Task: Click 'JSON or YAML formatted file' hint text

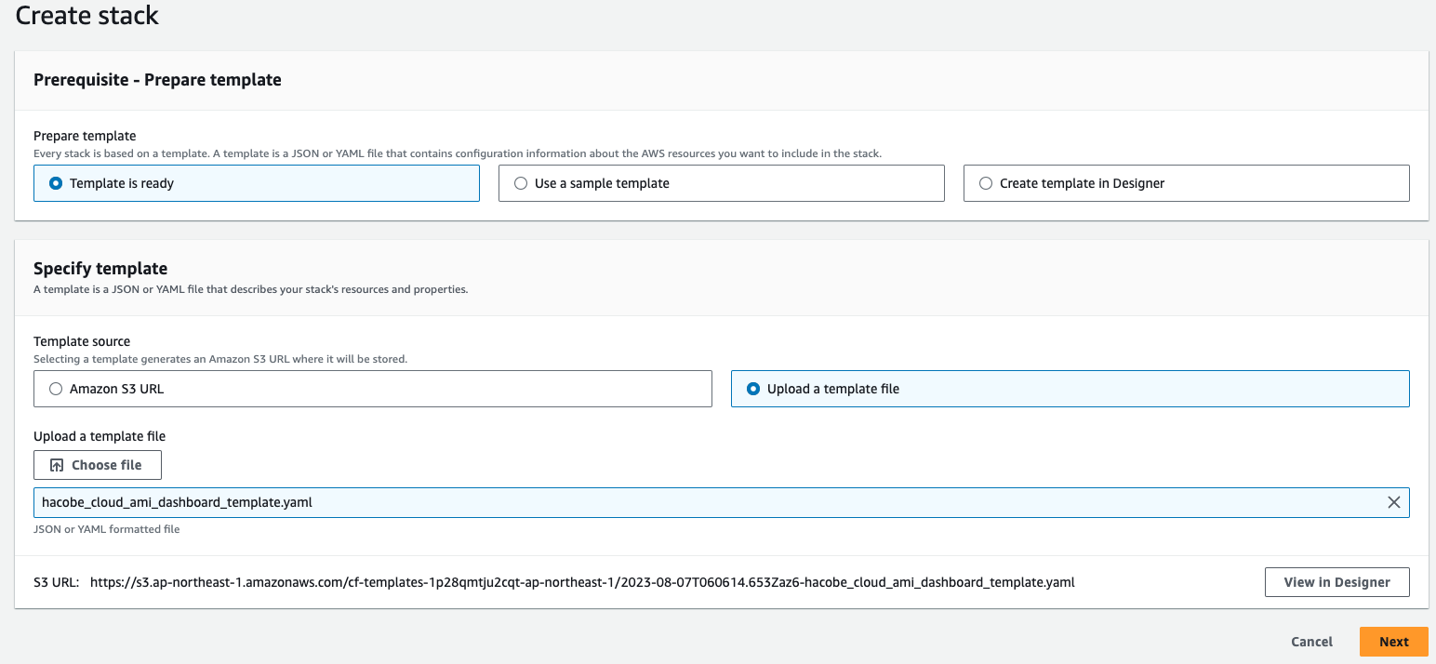Action: click(106, 529)
